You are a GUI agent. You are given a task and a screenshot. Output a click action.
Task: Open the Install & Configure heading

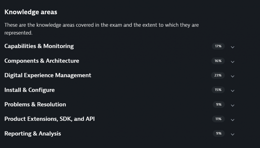(29, 90)
